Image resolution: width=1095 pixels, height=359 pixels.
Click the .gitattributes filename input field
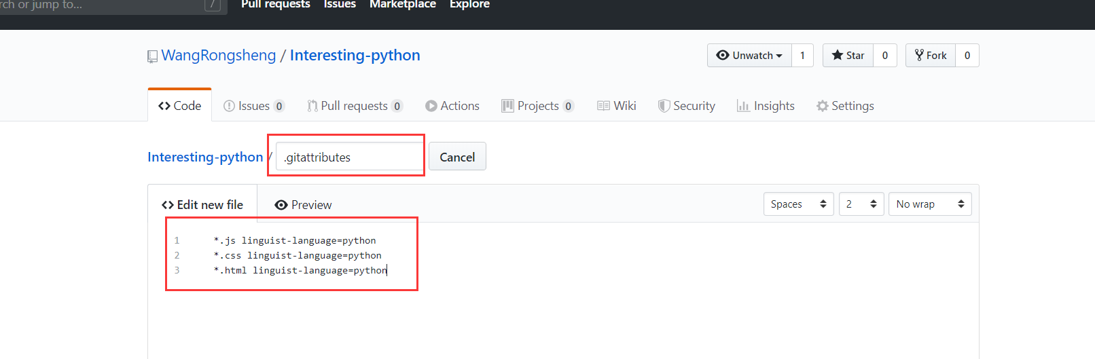click(x=348, y=157)
